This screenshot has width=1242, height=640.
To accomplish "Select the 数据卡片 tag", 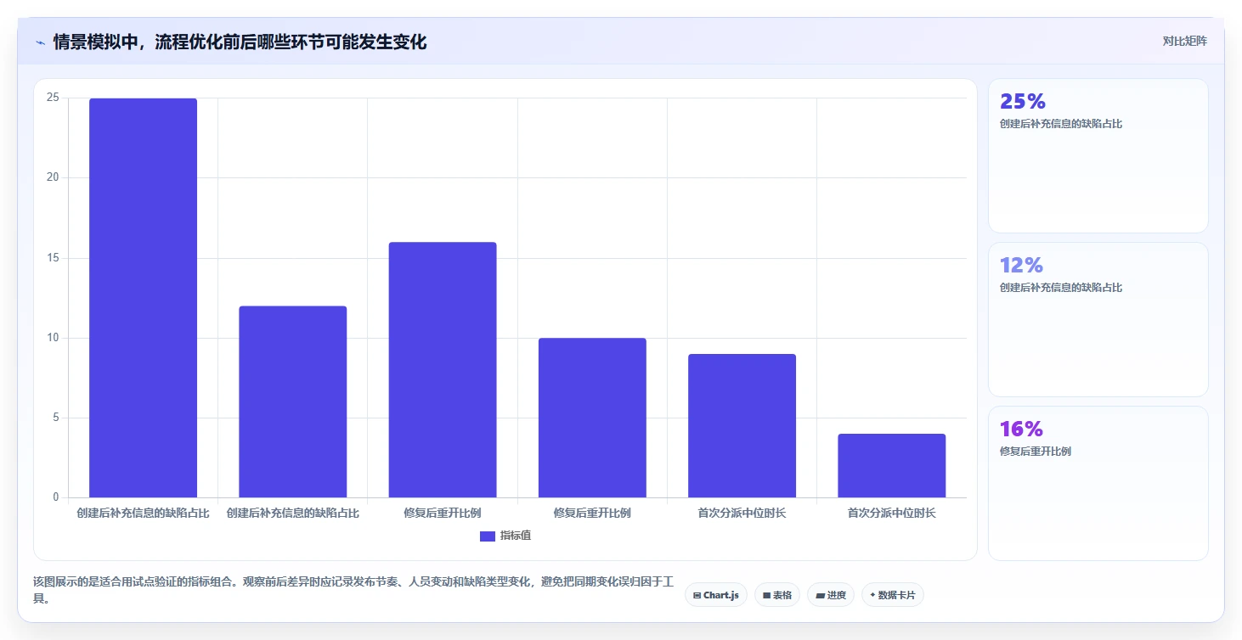I will coord(892,595).
